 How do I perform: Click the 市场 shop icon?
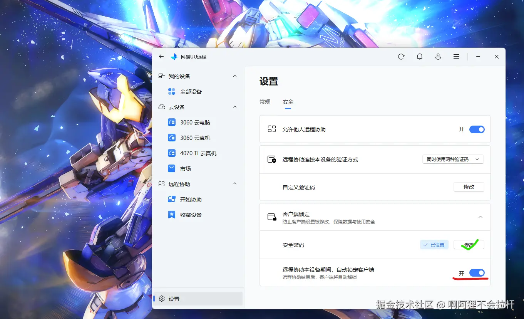(172, 169)
